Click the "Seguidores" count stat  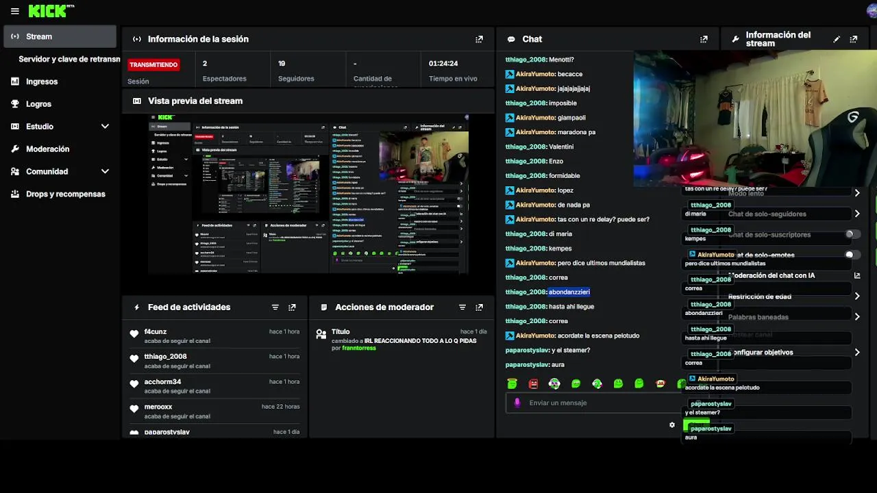296,71
